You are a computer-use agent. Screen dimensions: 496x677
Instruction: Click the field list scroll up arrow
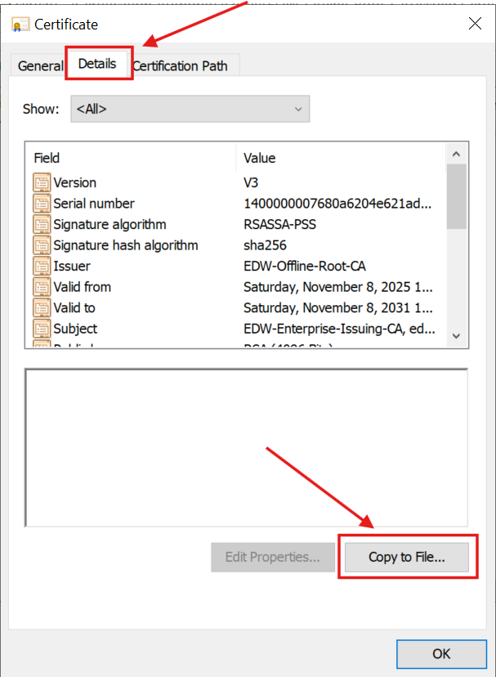click(x=456, y=154)
